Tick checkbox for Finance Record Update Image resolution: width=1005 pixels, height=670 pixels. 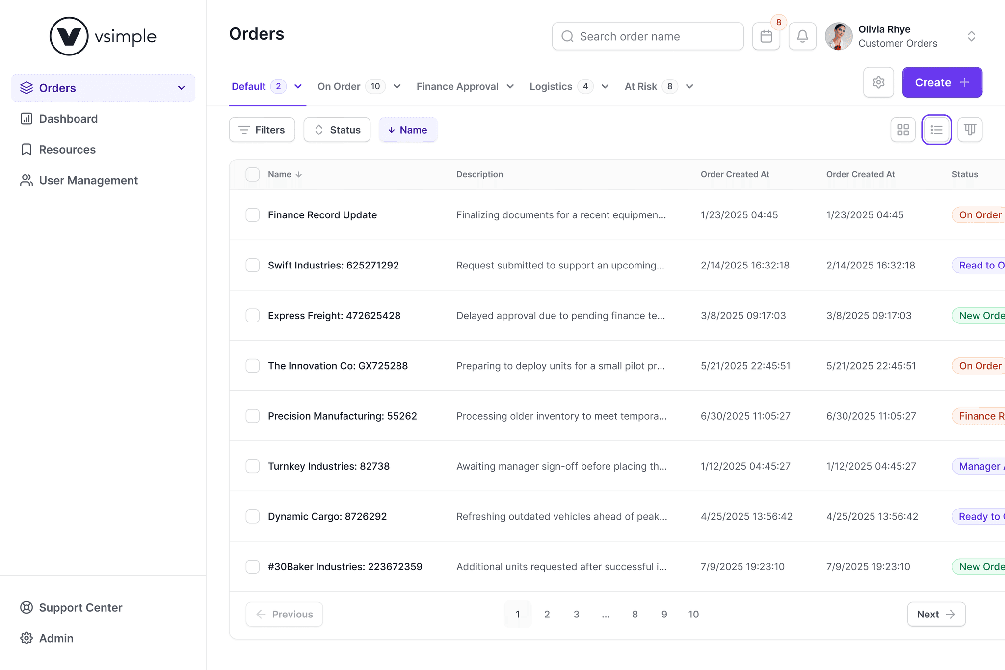(253, 215)
